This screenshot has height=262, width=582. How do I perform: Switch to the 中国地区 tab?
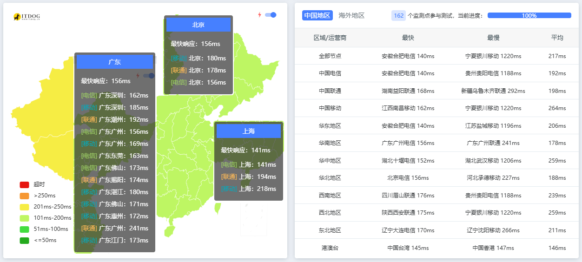(x=317, y=15)
